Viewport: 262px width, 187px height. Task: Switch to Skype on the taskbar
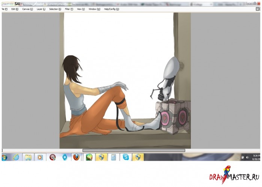coord(126,157)
